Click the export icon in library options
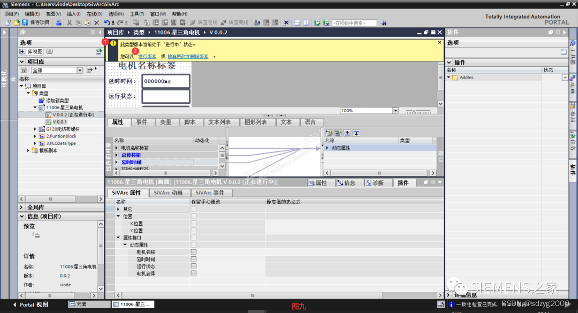This screenshot has width=578, height=313. pyautogui.click(x=99, y=51)
